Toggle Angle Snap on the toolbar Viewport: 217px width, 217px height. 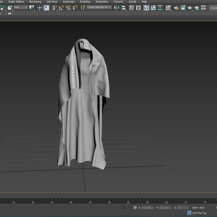pyautogui.click(x=61, y=8)
